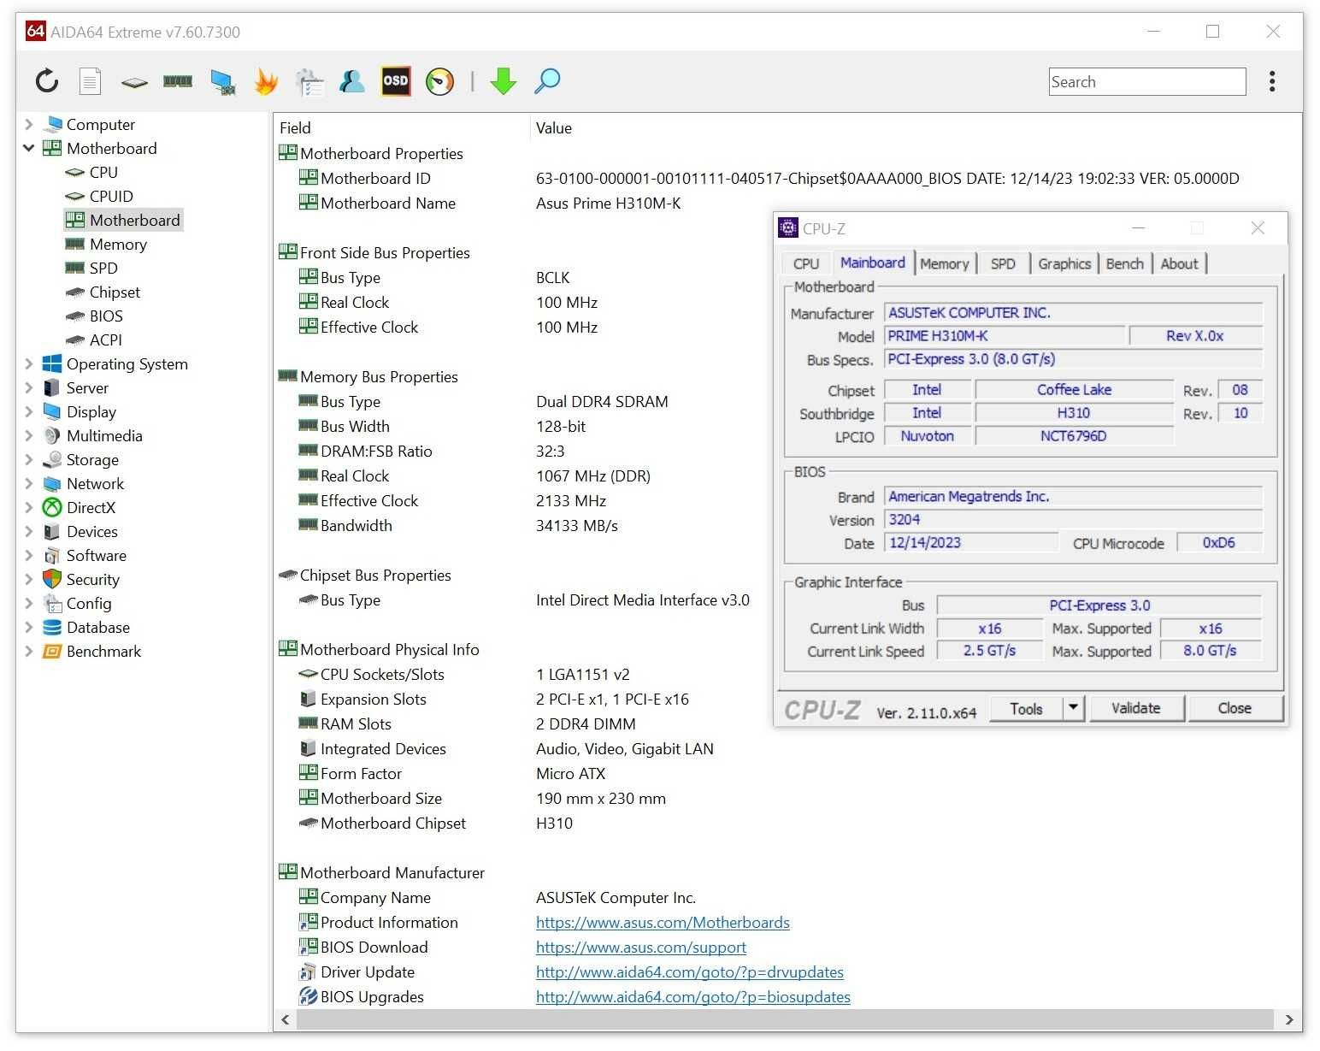Click the benchmark gauge toolbar icon
Viewport: 1320px width, 1051px height.
pos(440,81)
